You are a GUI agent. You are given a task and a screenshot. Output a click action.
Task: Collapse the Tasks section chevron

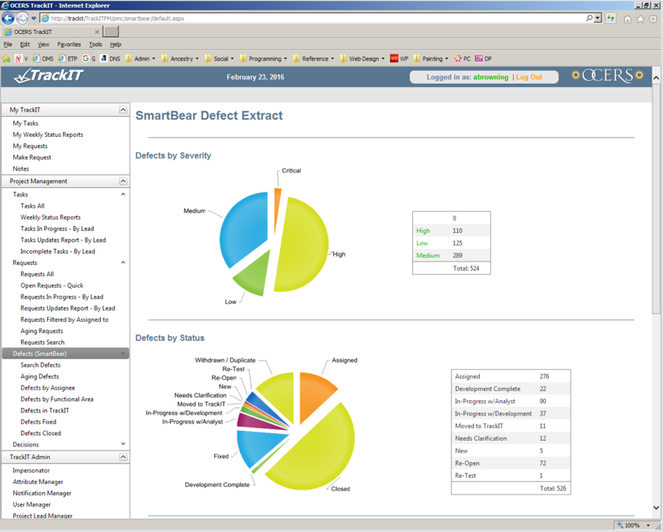pos(123,194)
